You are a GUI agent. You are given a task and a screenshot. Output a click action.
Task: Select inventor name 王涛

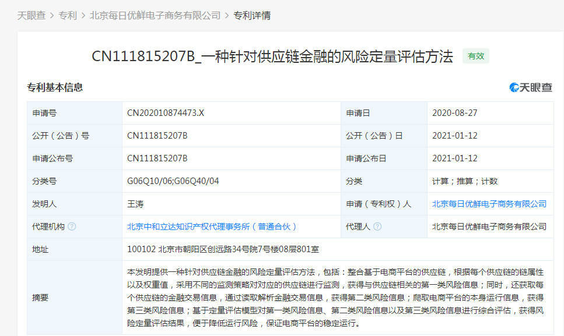(135, 204)
